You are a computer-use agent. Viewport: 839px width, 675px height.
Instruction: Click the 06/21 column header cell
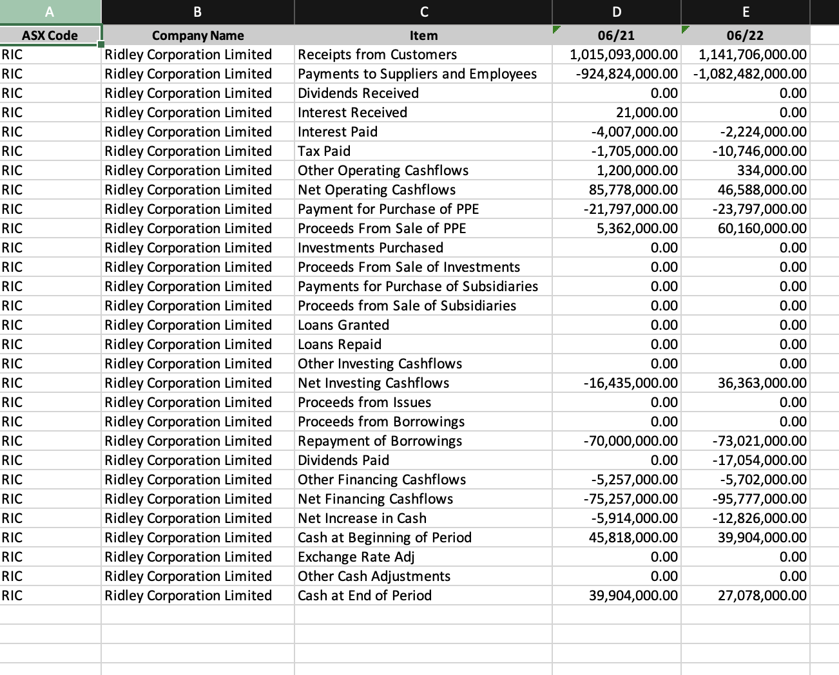[x=616, y=35]
